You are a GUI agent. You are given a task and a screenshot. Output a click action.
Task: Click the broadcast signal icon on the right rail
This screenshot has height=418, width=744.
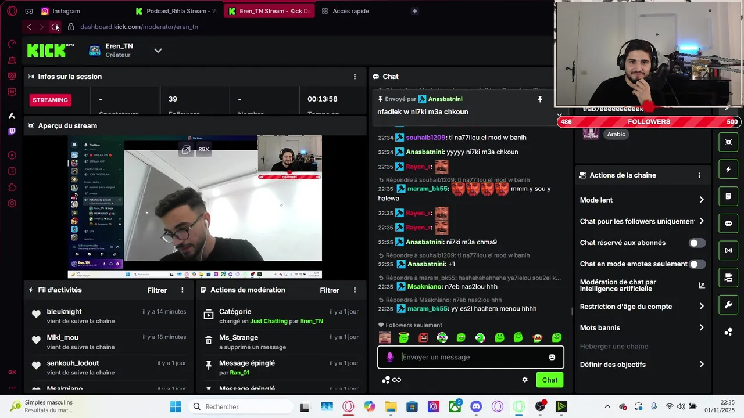click(728, 251)
